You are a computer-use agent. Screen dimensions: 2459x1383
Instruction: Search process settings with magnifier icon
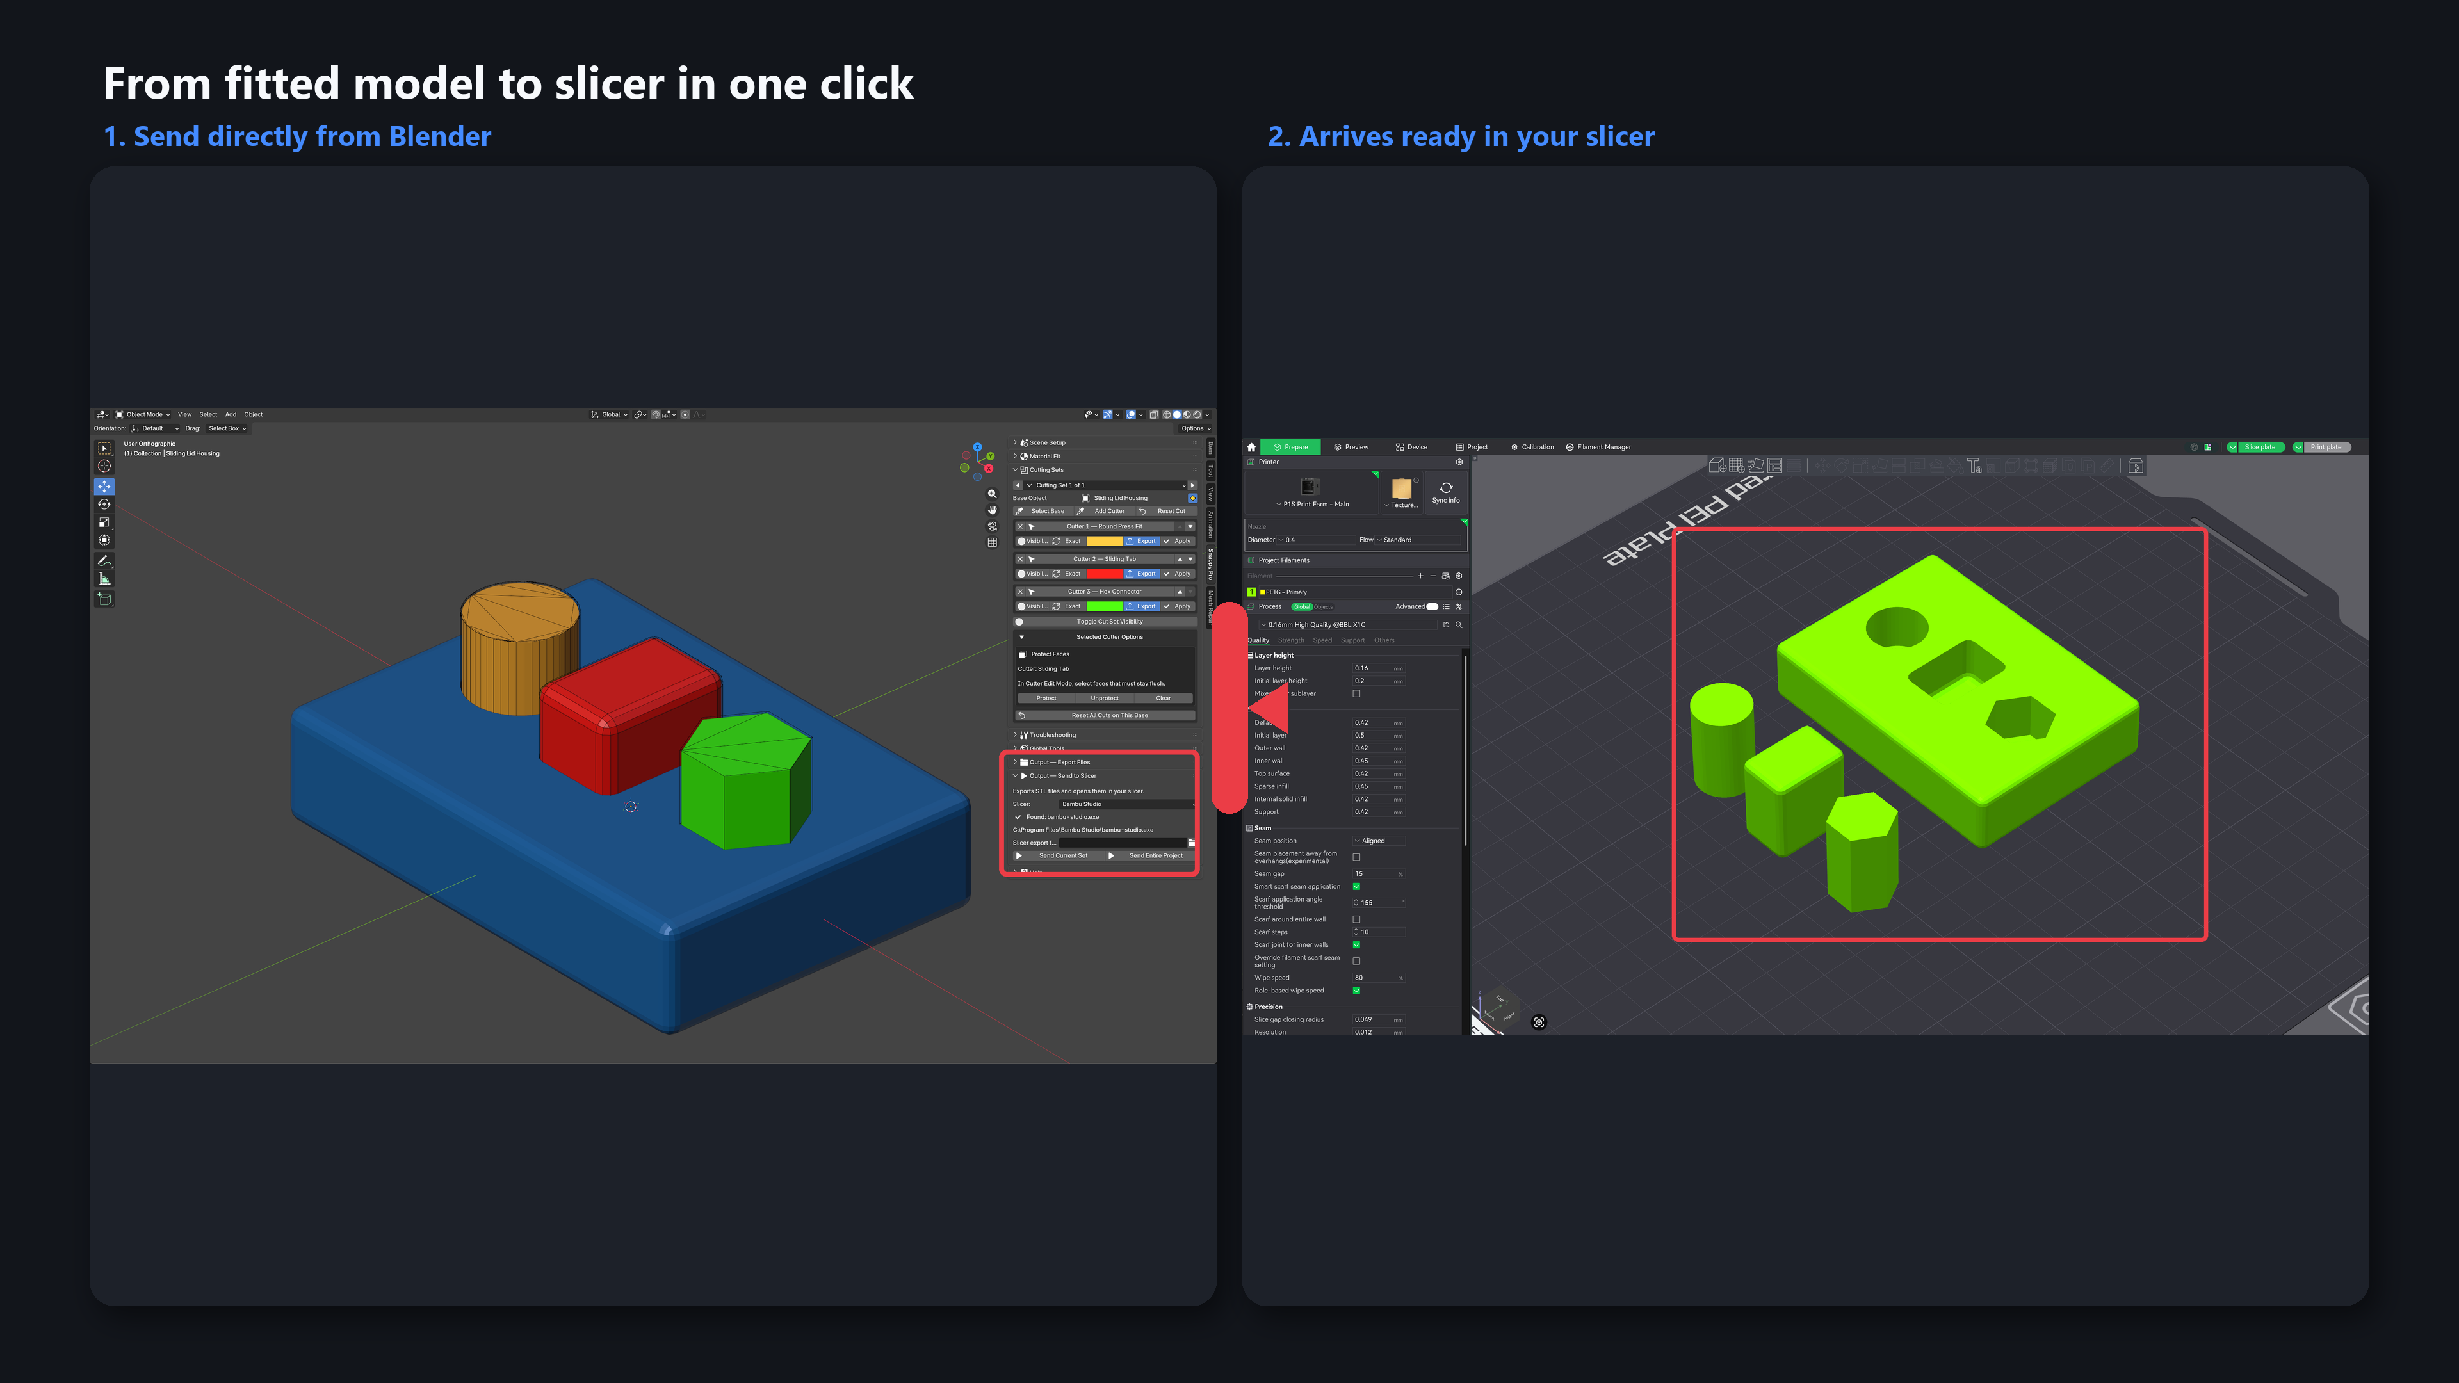click(x=1459, y=625)
